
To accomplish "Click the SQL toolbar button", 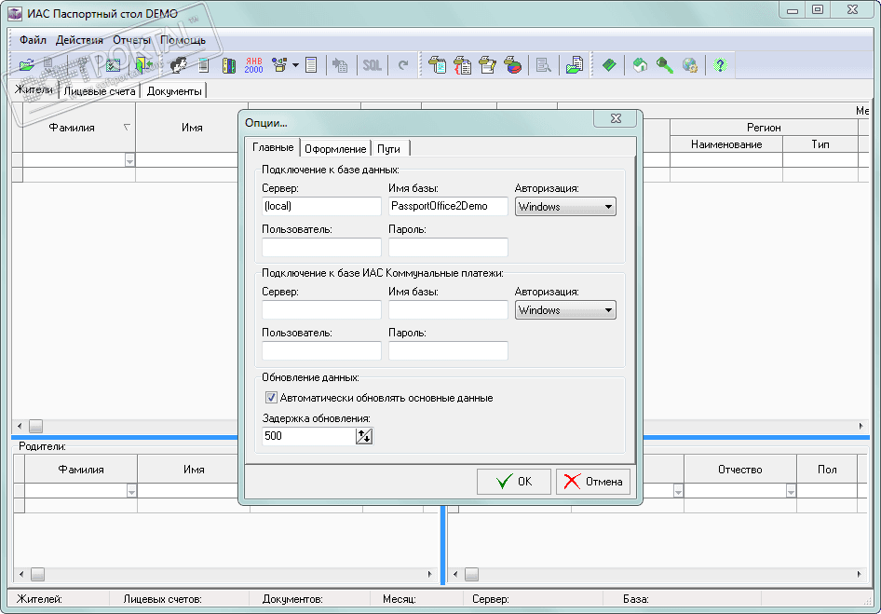I will tap(372, 65).
